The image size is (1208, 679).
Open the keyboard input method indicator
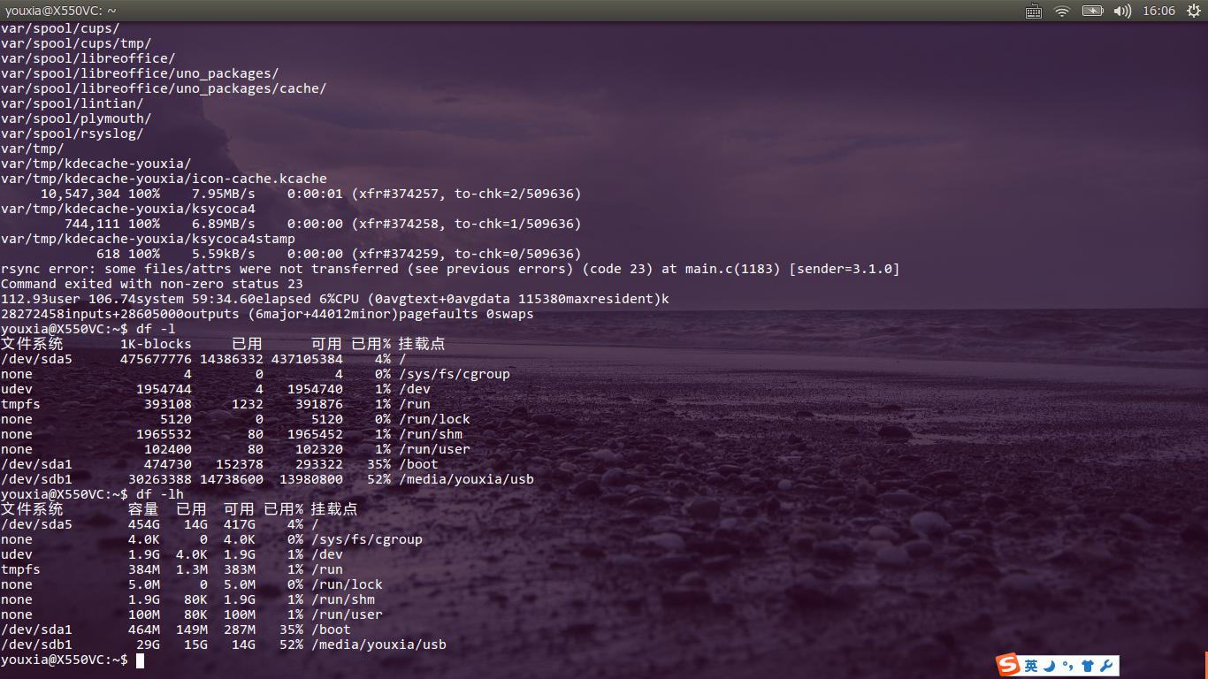coord(1033,11)
